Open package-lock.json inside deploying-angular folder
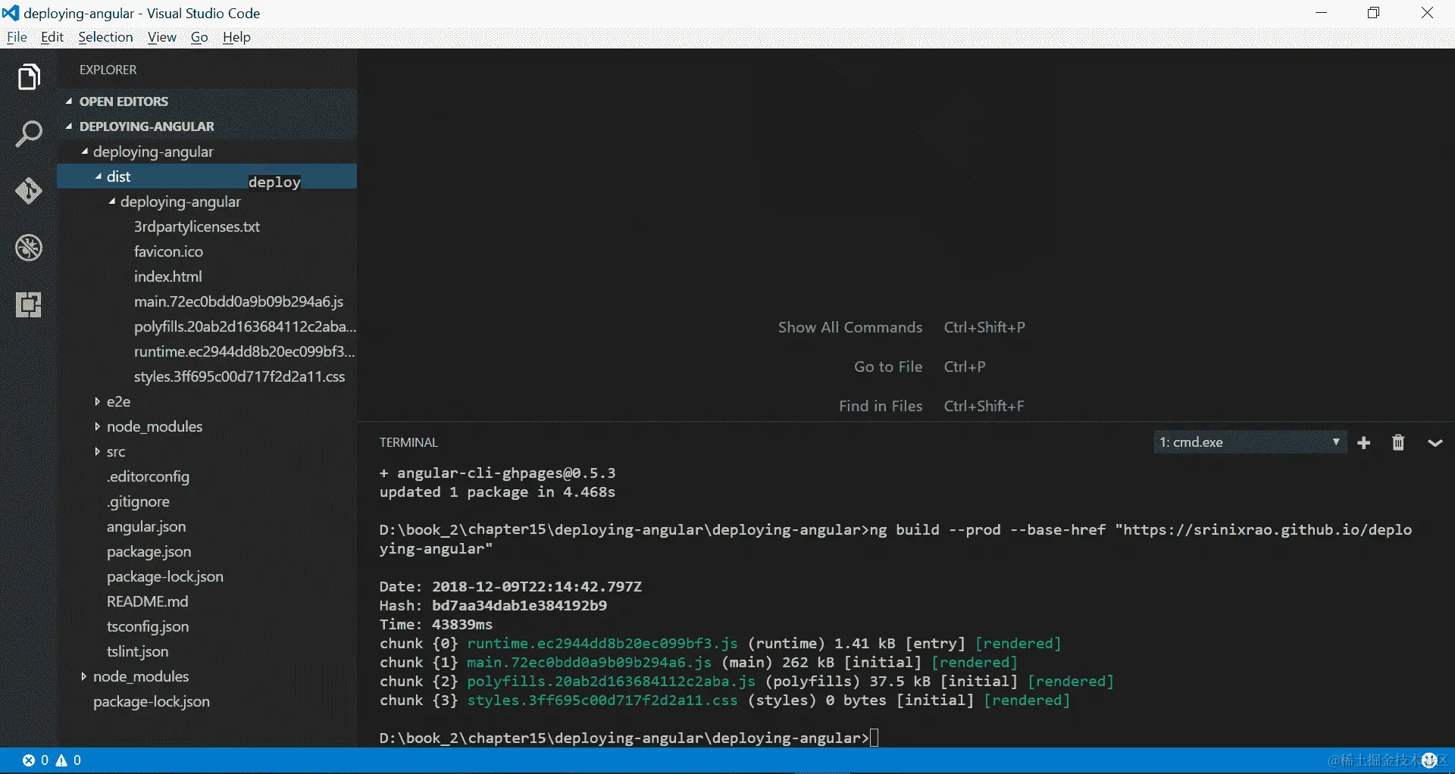1455x774 pixels. click(165, 576)
